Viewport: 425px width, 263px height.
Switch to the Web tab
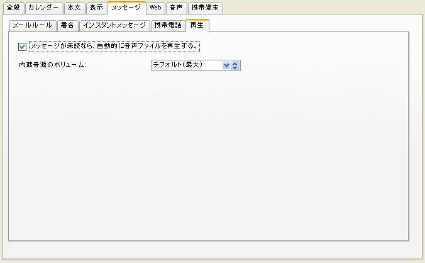tap(155, 8)
